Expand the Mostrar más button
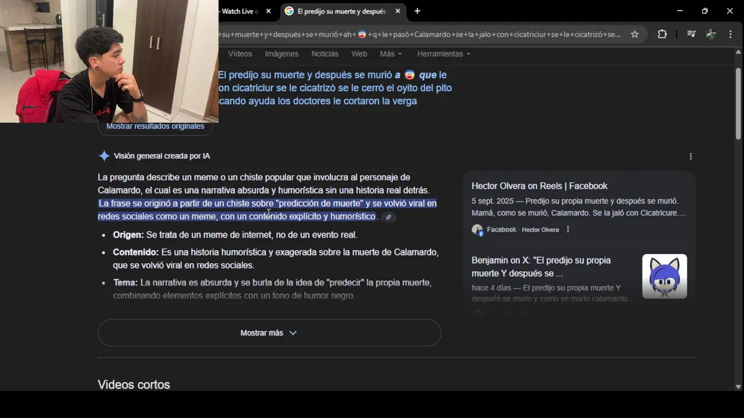The height and width of the screenshot is (418, 744). click(x=269, y=333)
